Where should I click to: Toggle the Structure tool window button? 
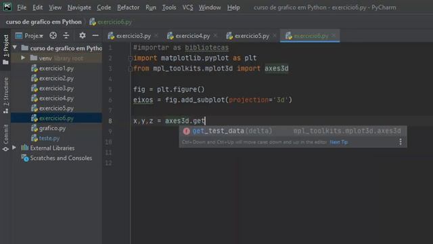pos(5,95)
